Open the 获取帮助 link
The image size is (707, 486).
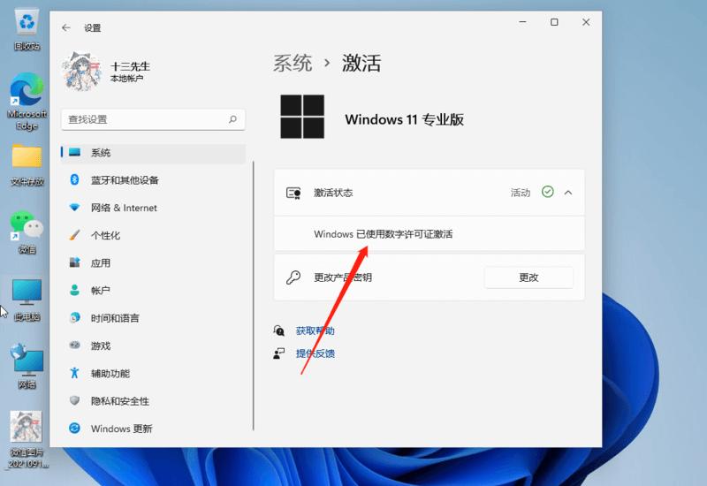point(315,330)
